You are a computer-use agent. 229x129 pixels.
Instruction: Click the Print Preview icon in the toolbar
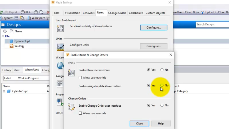(x=41, y=12)
